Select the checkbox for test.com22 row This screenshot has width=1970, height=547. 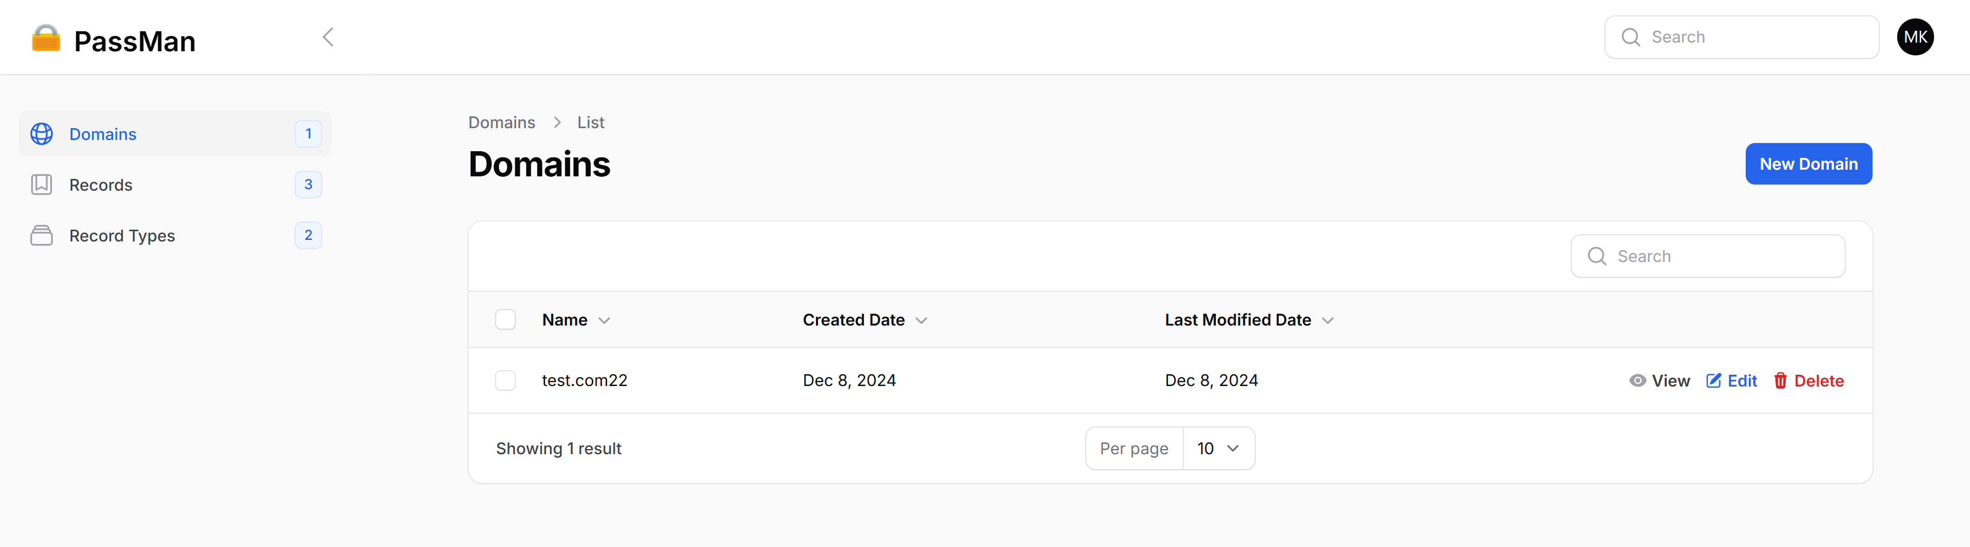pos(505,380)
